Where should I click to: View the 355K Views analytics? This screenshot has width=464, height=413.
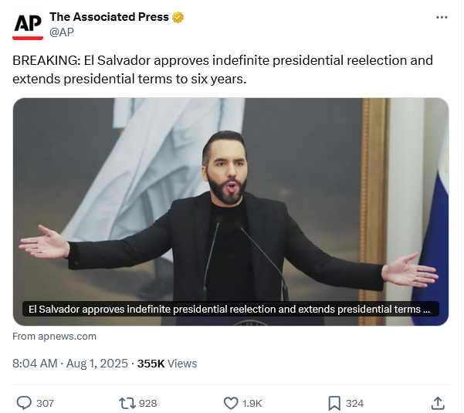[167, 364]
